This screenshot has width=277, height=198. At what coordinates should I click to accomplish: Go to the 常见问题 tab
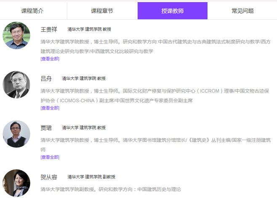[242, 11]
